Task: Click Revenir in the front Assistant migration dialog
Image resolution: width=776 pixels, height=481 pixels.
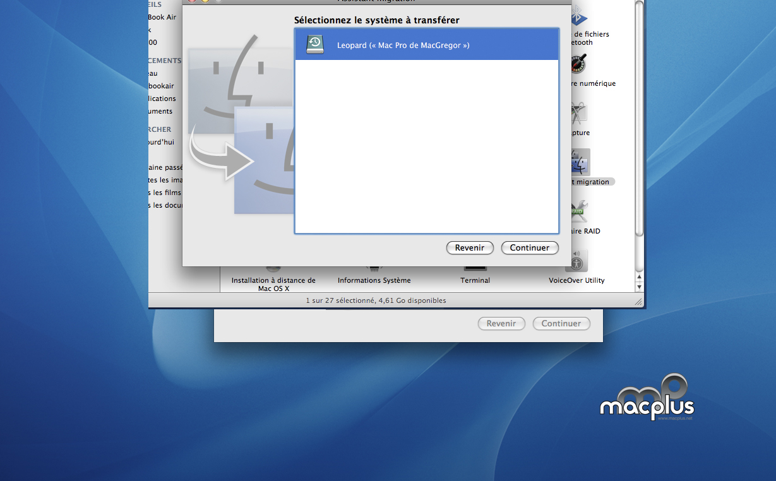Action: [470, 247]
